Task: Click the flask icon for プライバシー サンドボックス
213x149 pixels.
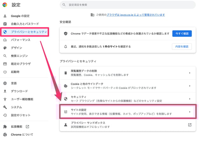Action: (x=65, y=125)
